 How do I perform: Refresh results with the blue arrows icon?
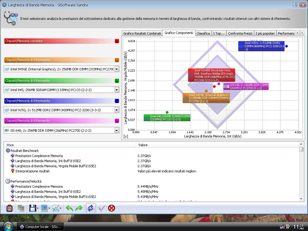[x=90, y=208]
